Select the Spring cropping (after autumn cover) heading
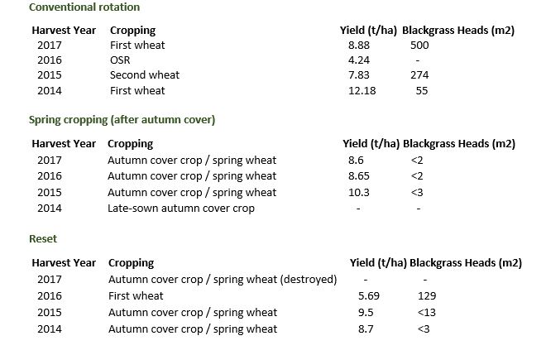Image resolution: width=546 pixels, height=355 pixels. (122, 120)
